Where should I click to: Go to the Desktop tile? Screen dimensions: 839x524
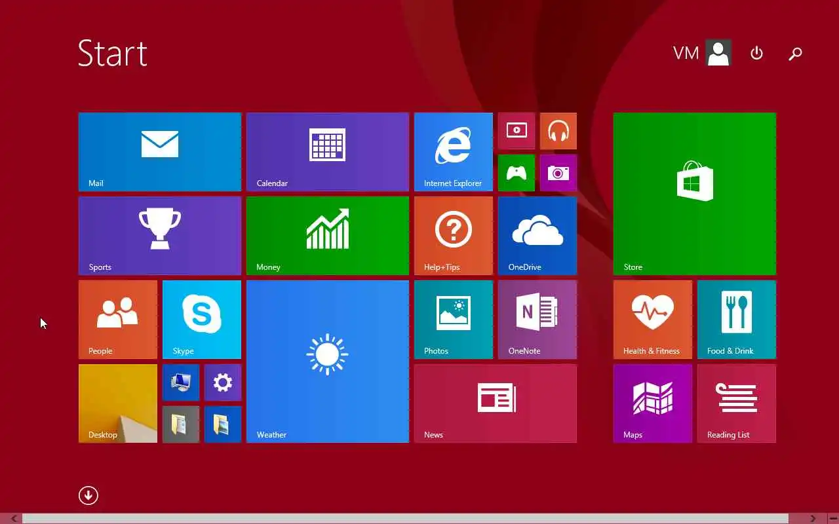pos(118,403)
